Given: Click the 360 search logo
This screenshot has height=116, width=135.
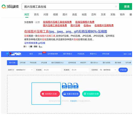Looking at the screenshot, I should [10, 7].
